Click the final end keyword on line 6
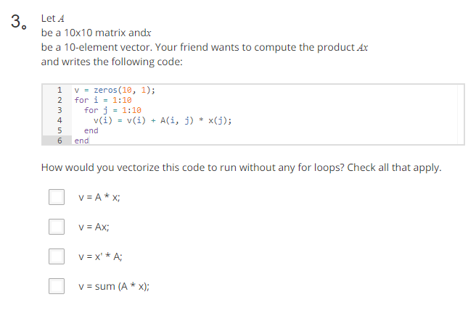Image resolution: width=476 pixels, height=318 pixels. tap(81, 141)
